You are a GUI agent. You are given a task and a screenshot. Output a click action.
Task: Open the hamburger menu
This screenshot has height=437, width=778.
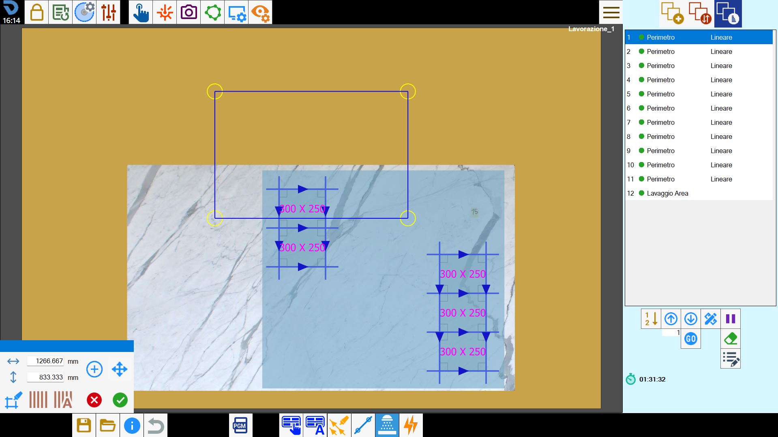[x=611, y=12]
